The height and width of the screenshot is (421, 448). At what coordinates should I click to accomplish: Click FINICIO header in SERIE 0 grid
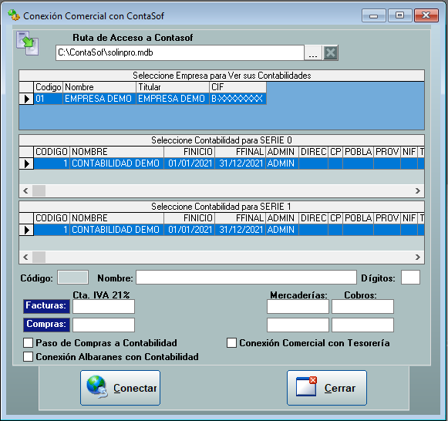pos(190,152)
